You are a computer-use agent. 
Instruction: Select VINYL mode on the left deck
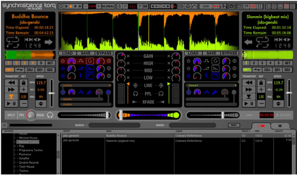(x=10, y=70)
